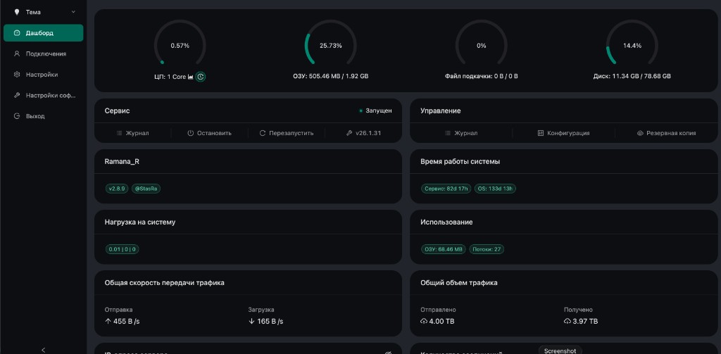
Task: Open the v26.1.31 version switcher
Action: tap(363, 133)
